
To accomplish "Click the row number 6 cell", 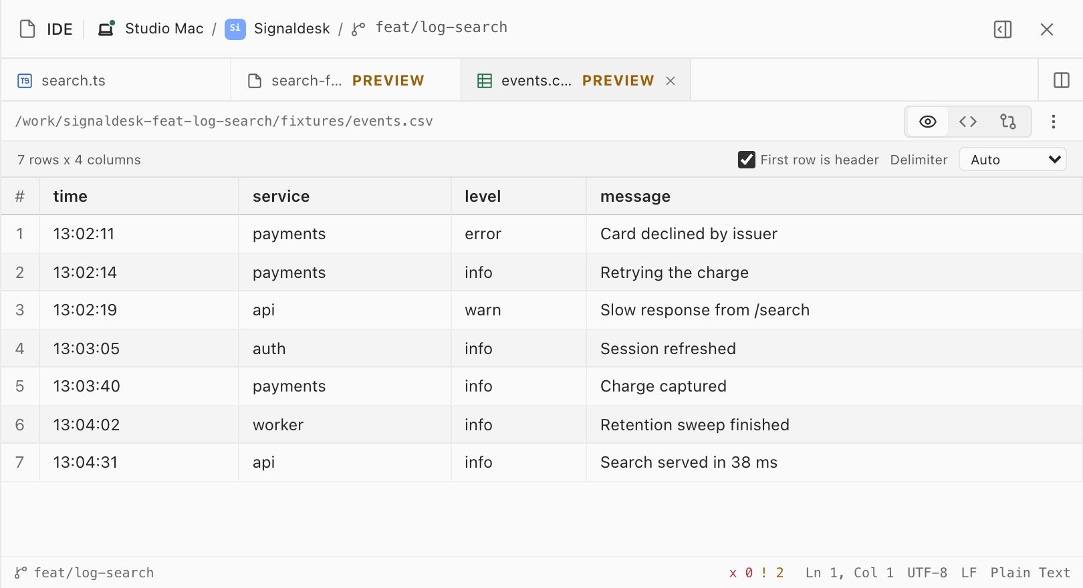I will [20, 425].
